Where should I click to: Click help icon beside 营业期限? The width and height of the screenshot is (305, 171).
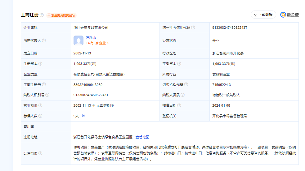coord(40,105)
